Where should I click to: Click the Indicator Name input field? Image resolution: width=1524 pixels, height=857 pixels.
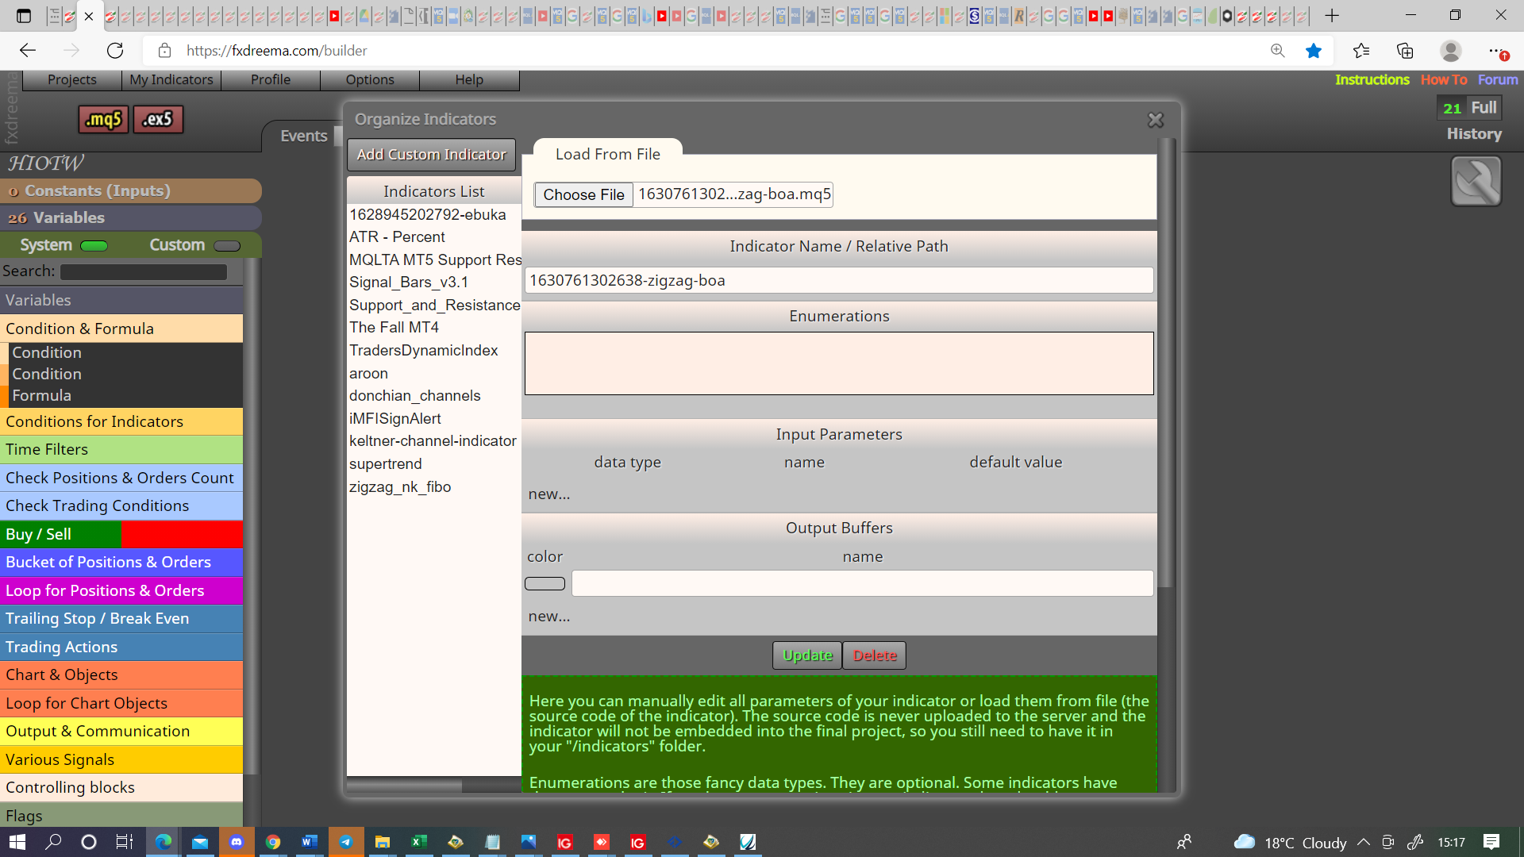coord(839,280)
